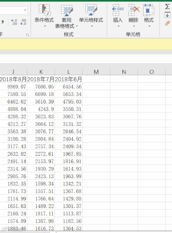Select the cell 2018年6月
The width and height of the screenshot is (172, 233).
(69, 79)
